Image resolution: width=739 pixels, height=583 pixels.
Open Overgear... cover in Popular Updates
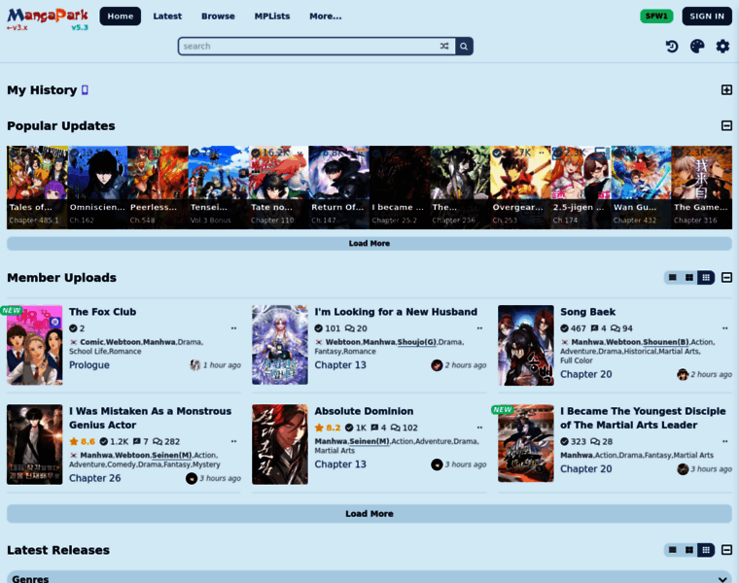pyautogui.click(x=520, y=188)
